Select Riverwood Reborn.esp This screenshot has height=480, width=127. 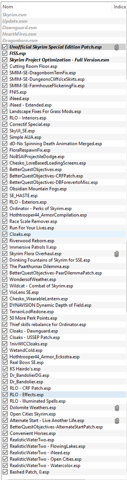tap(32, 241)
